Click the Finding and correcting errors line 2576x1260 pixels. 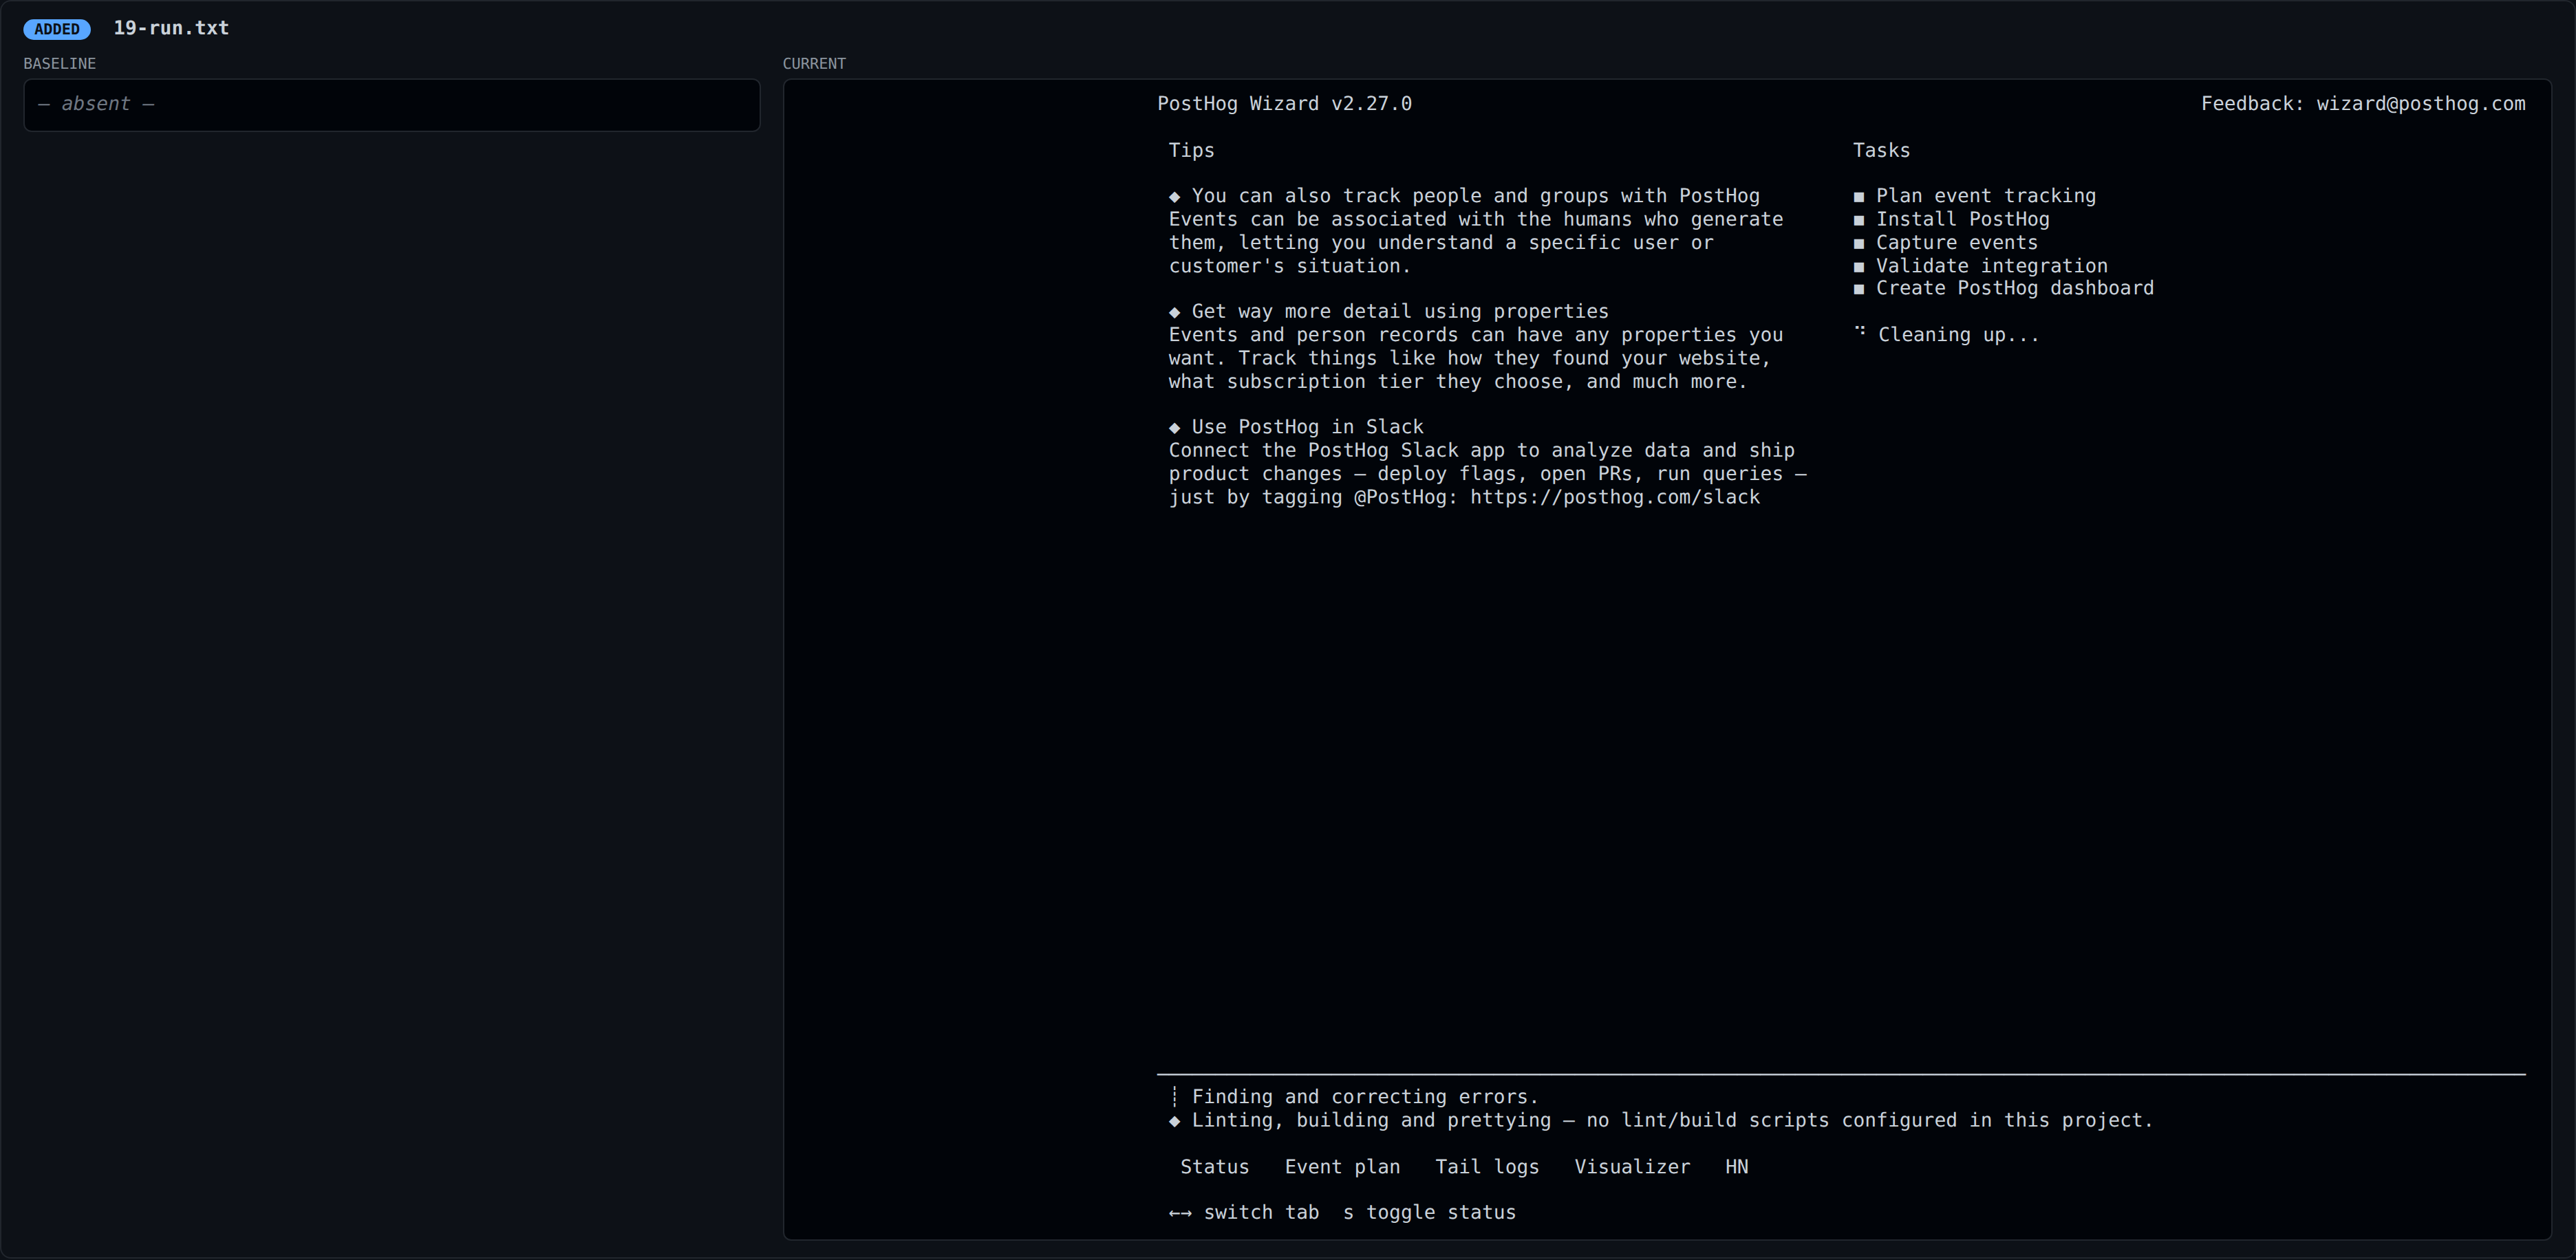click(1365, 1097)
